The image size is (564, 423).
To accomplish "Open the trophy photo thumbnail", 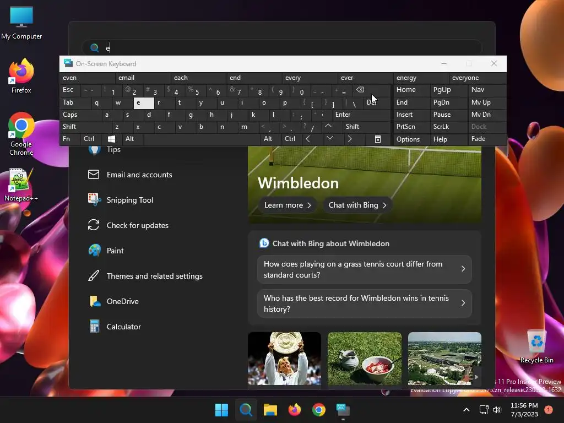I will 285,359.
